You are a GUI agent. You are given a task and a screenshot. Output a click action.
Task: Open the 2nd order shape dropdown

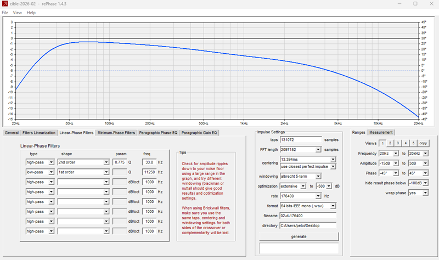tap(83, 162)
